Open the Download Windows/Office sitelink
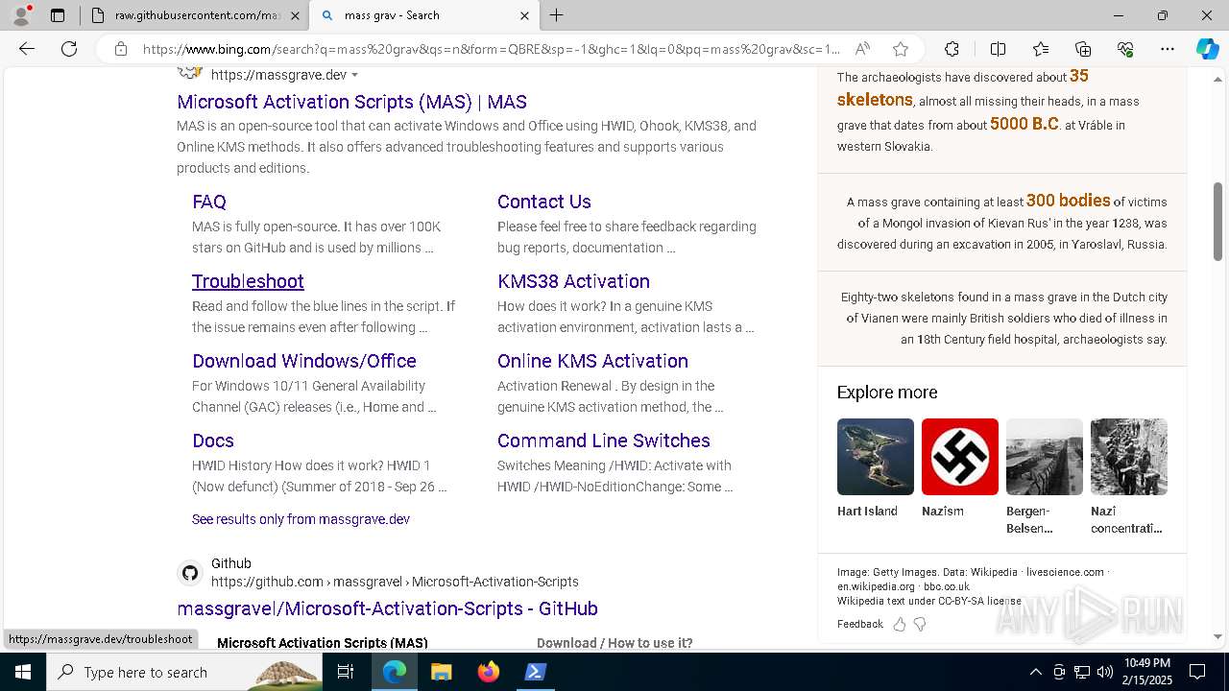The height and width of the screenshot is (691, 1229). 304,361
